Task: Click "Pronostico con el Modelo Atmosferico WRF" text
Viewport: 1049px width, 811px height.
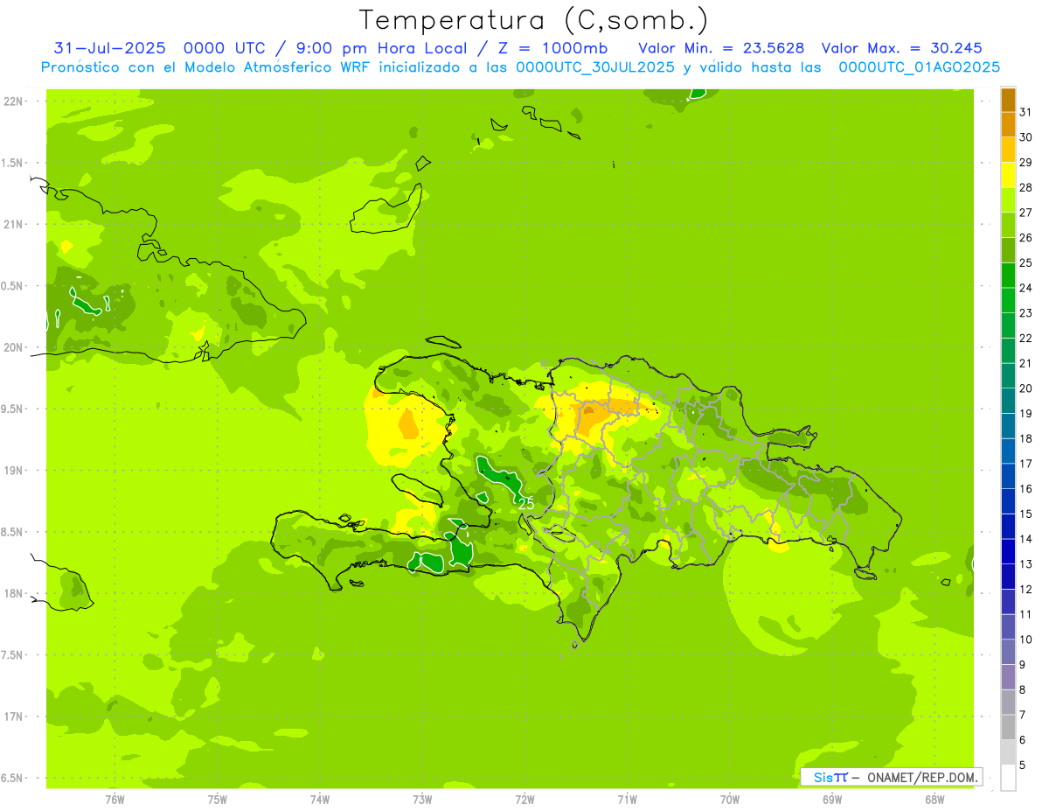Action: 207,66
